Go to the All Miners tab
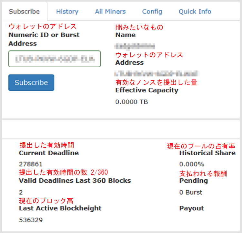Viewport: 242px width, 233px height. point(110,12)
